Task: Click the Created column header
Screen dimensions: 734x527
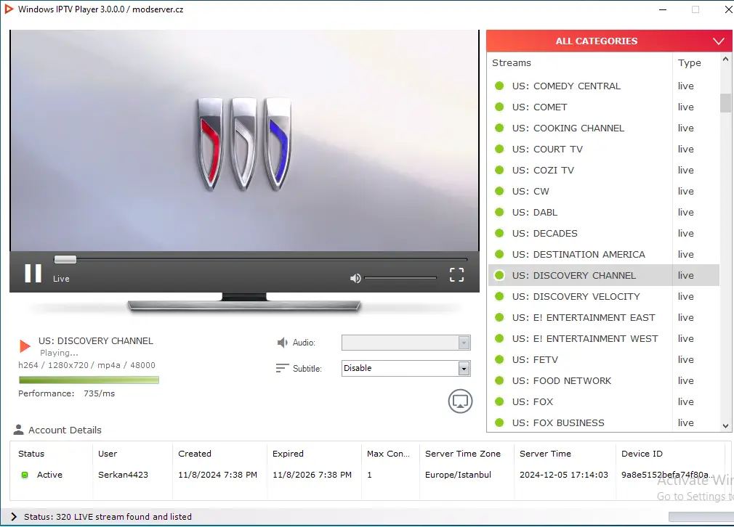Action: 195,454
